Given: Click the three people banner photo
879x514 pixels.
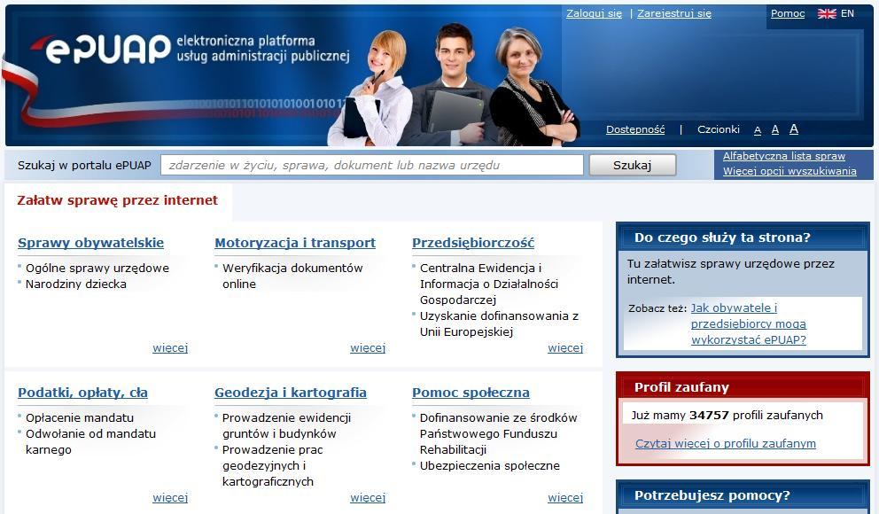Looking at the screenshot, I should click(x=454, y=84).
